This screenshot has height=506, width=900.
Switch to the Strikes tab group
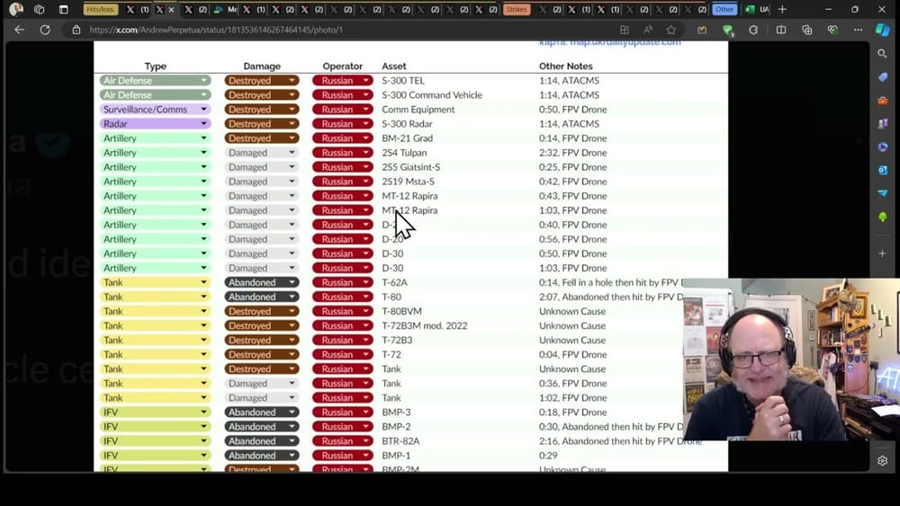point(517,9)
